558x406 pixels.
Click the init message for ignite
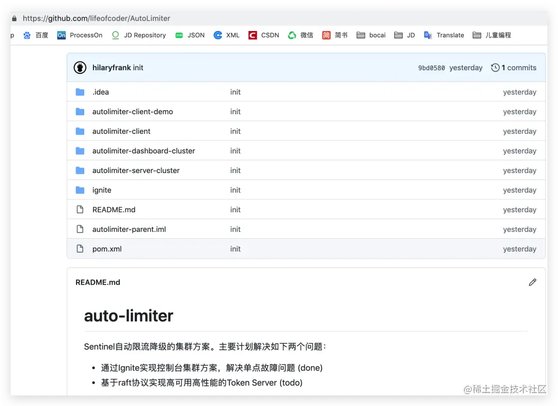point(235,190)
